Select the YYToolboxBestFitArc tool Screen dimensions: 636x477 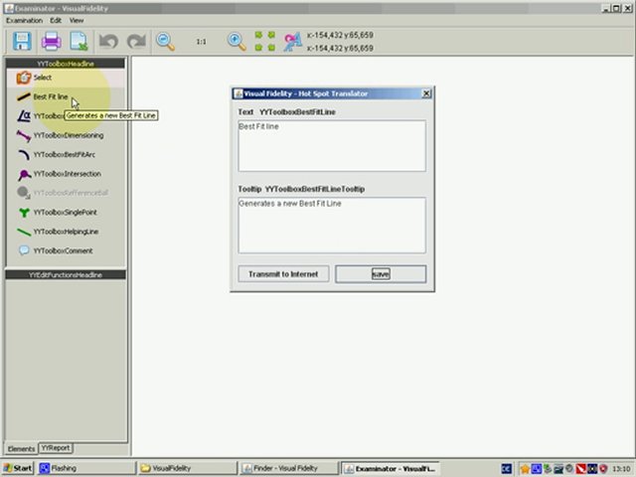click(64, 155)
